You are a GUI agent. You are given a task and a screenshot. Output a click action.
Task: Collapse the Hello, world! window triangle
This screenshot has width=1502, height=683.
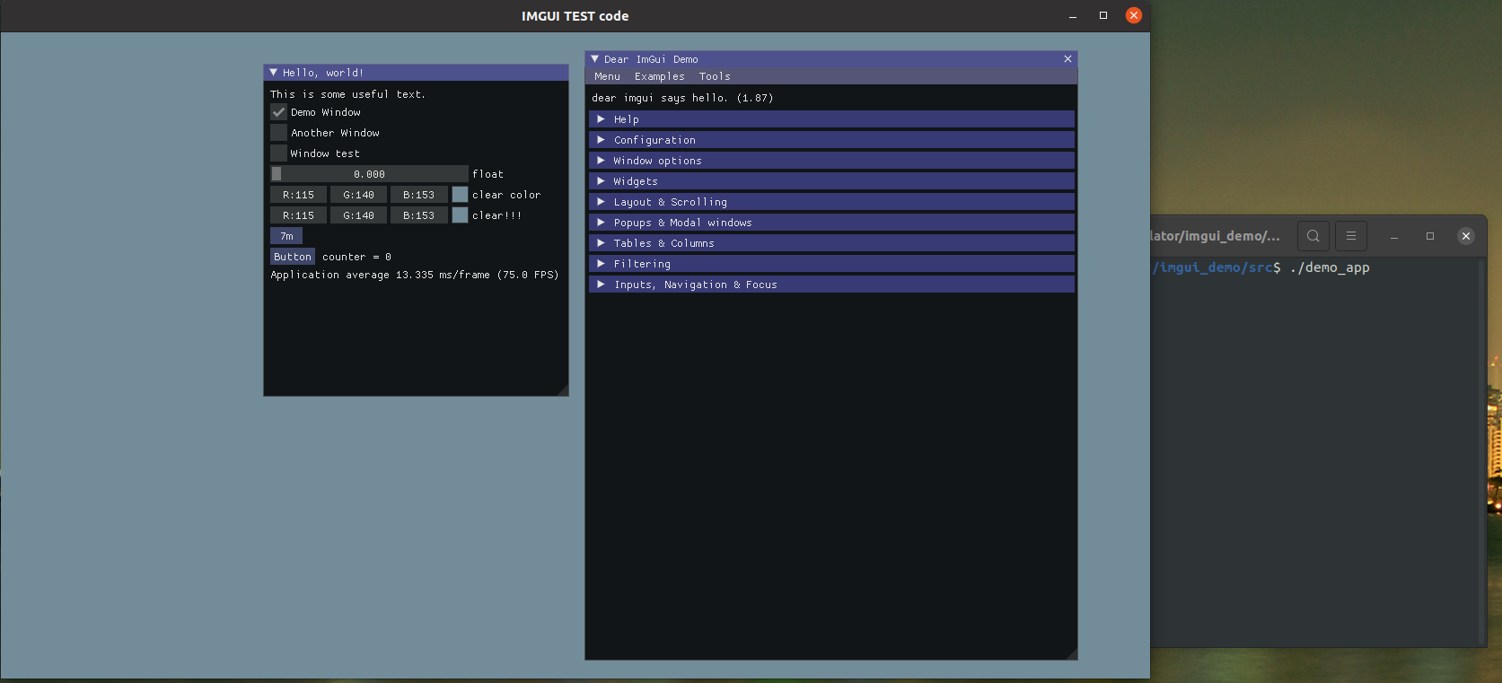[x=274, y=73]
